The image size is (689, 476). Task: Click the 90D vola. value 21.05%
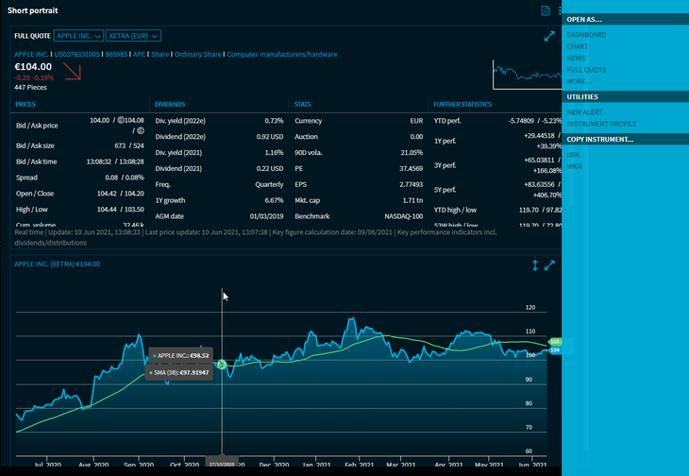412,152
